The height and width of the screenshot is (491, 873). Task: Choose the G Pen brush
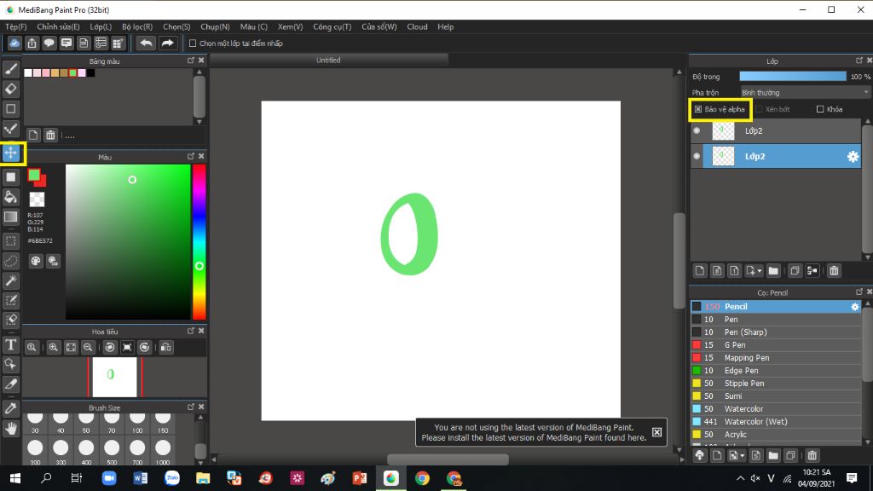pos(776,345)
